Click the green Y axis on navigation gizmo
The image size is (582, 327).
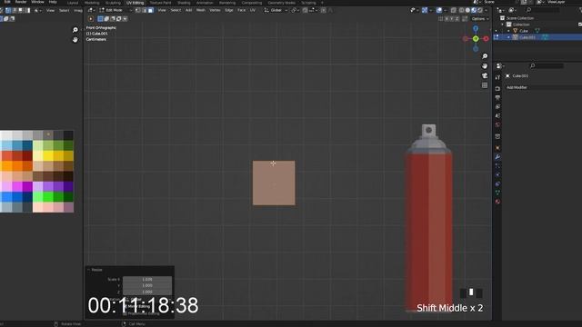[476, 38]
